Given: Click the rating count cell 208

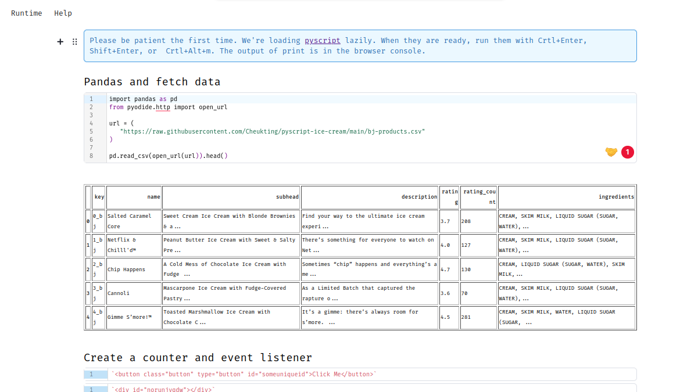Looking at the screenshot, I should click(x=478, y=221).
